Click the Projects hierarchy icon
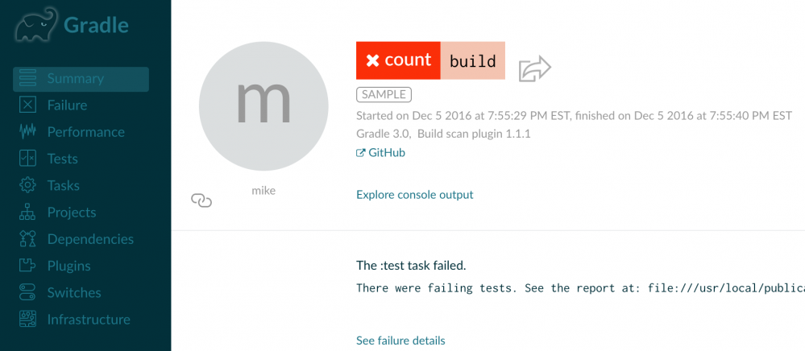Screen dimensions: 805x351 pos(28,213)
